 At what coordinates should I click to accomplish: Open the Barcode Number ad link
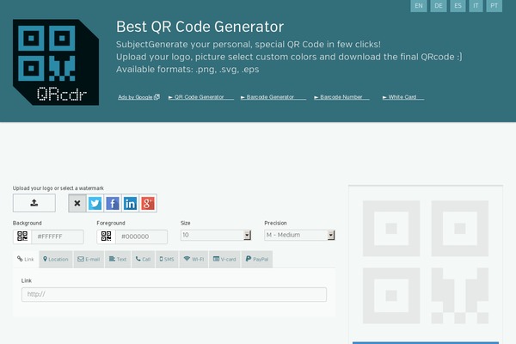click(x=341, y=97)
